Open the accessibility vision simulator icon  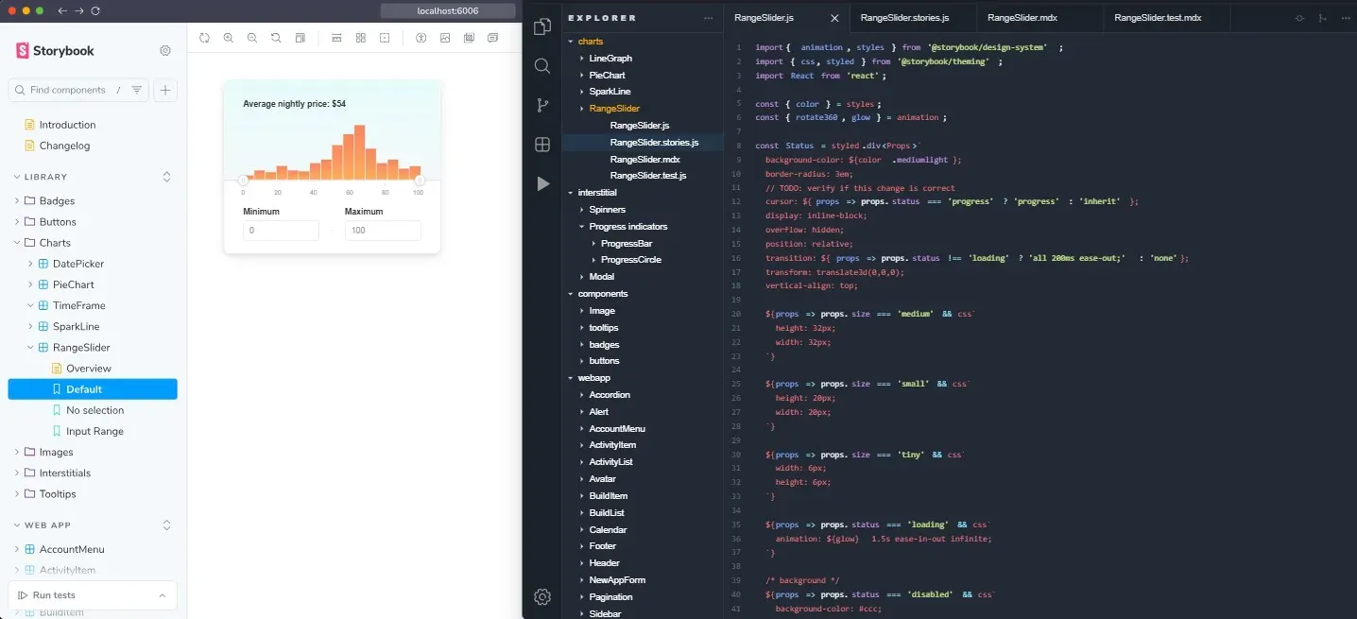coord(421,38)
